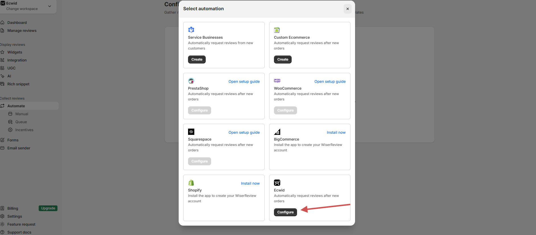Click the Squarespace logo icon
The image size is (536, 235).
tap(191, 132)
